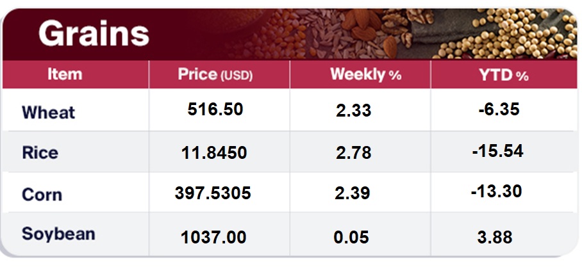Select Rice YTD value -15.54

coord(496,151)
